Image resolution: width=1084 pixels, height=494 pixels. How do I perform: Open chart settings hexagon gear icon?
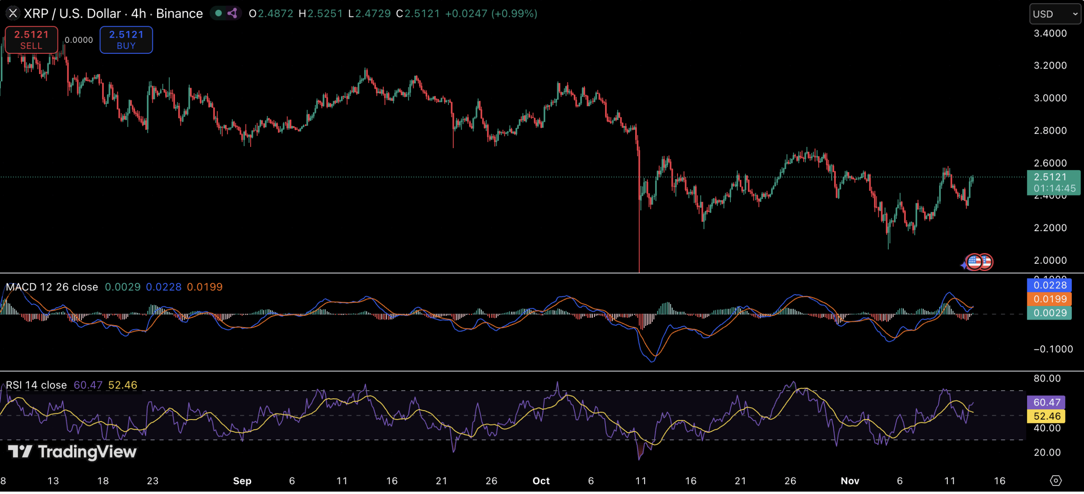coord(1056,480)
